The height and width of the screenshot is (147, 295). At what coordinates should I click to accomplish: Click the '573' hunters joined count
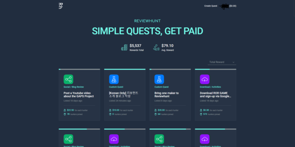tap(205, 114)
